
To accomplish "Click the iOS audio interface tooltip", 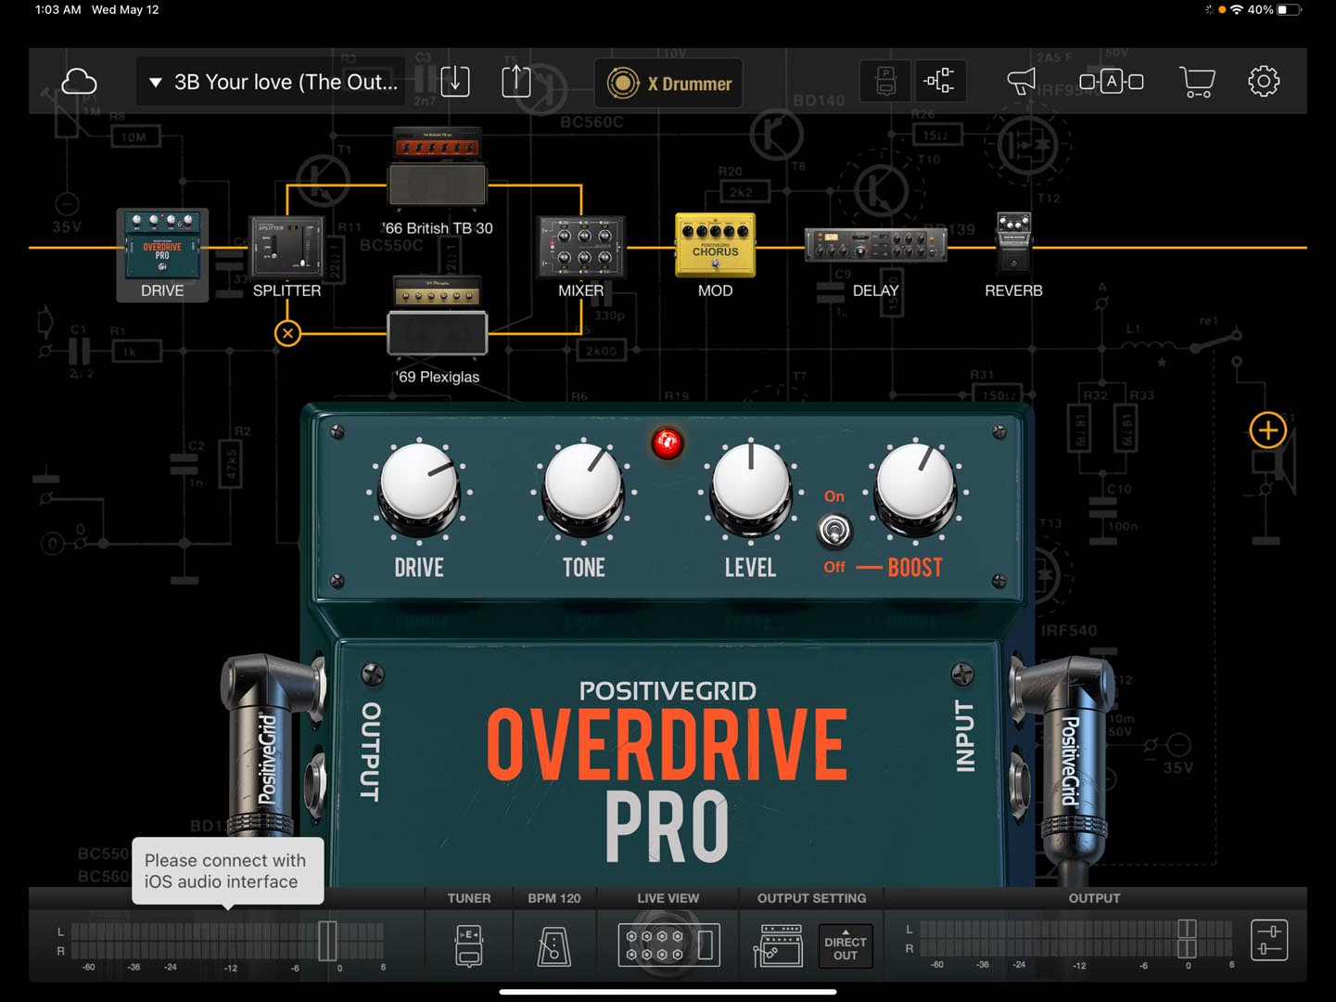I will (x=228, y=871).
